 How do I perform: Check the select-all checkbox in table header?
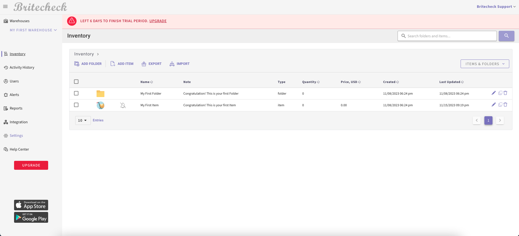click(x=76, y=82)
